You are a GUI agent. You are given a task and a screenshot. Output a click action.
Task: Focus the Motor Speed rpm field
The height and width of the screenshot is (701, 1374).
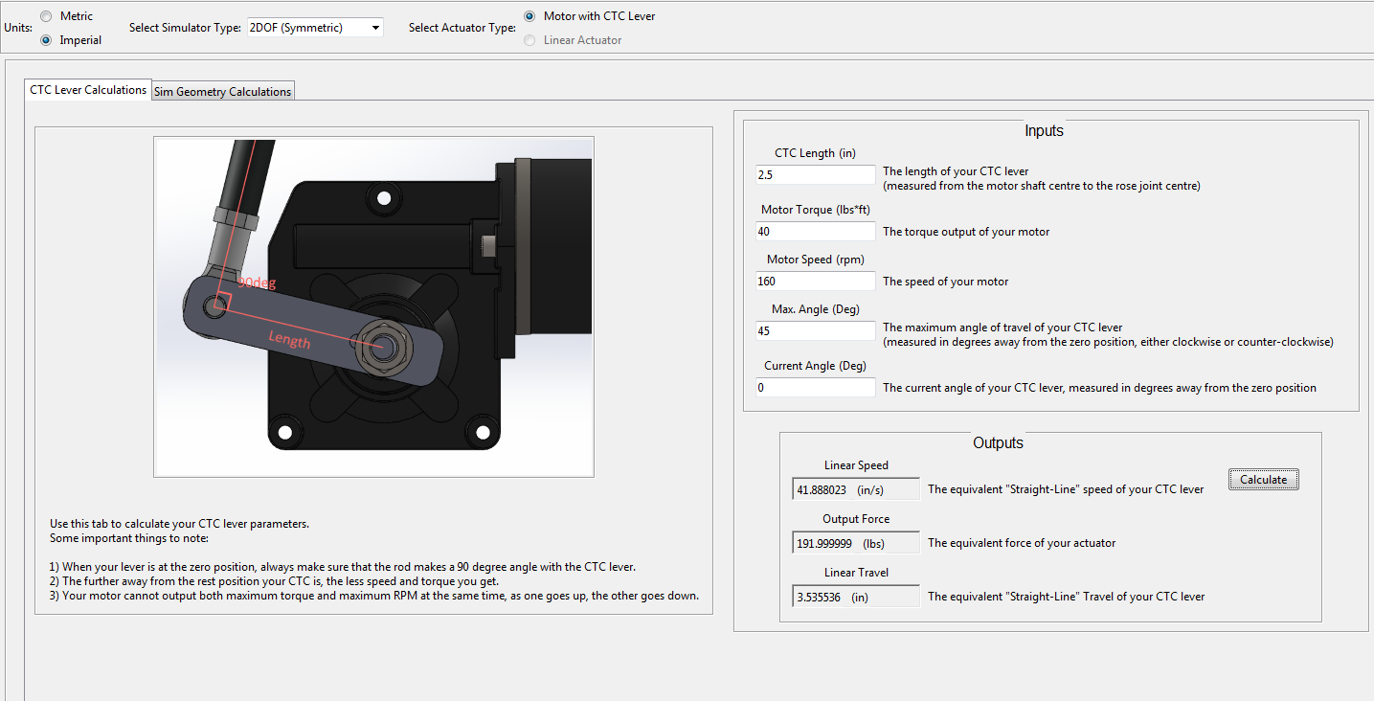(815, 282)
